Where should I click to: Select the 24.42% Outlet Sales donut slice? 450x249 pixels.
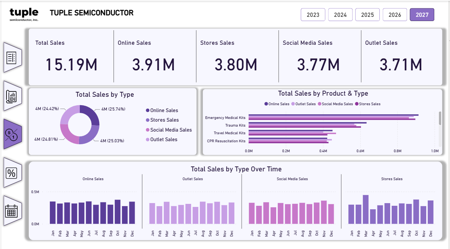tap(68, 114)
